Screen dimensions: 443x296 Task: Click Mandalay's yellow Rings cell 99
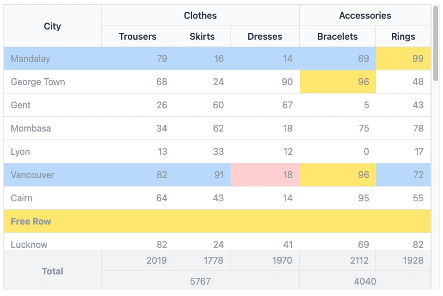click(x=403, y=58)
